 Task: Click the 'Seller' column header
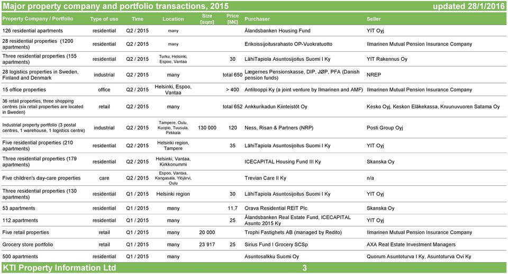[374, 19]
